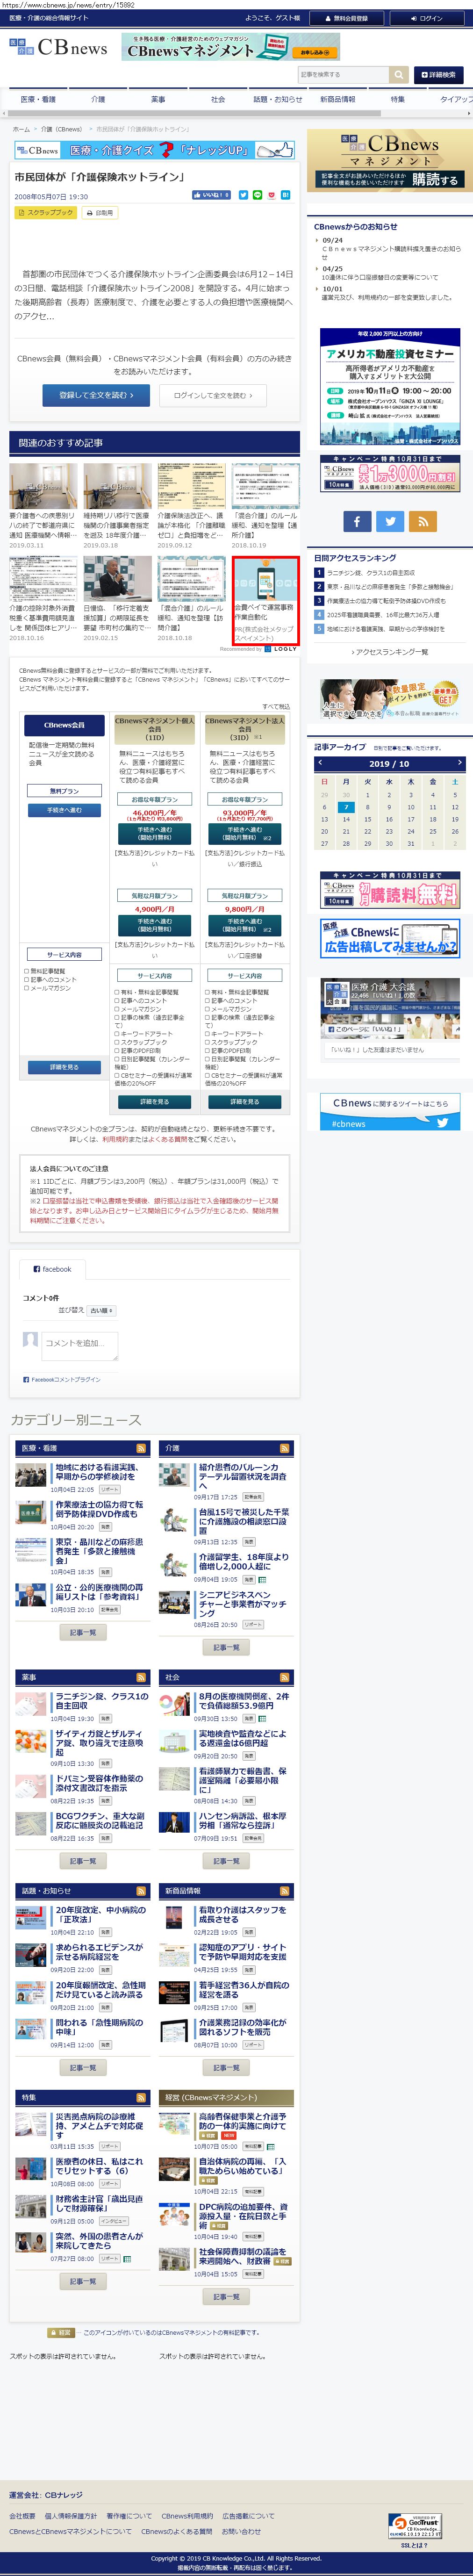Screen dimensions: 473x2576
Task: Open the 社会 navigation tab
Action: 218,100
